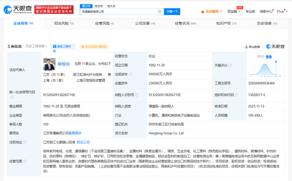The height and width of the screenshot is (181, 292).
Task: Click help icon next to 注册资本
Action: click(x=130, y=74)
